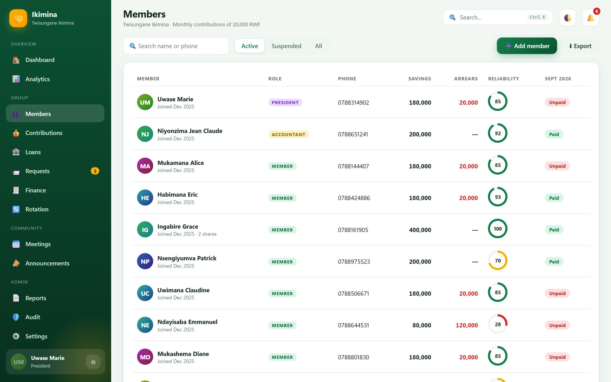
Task: Open Announcements in sidebar
Action: pos(55,263)
